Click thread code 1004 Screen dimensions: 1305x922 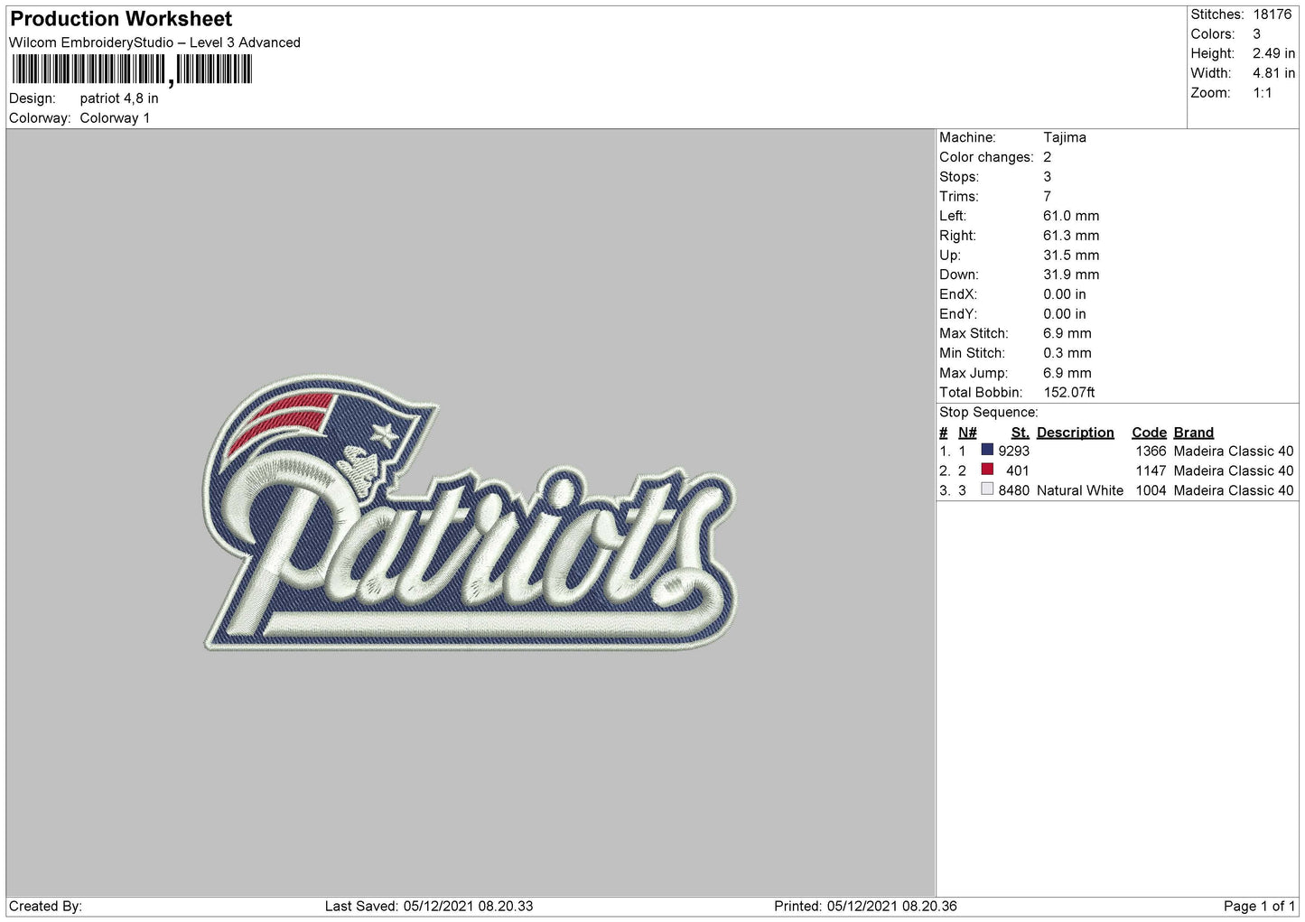(1151, 491)
